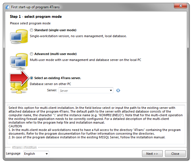Click the single-workstation database icon
The height and width of the screenshot is (163, 192).
(x=19, y=36)
